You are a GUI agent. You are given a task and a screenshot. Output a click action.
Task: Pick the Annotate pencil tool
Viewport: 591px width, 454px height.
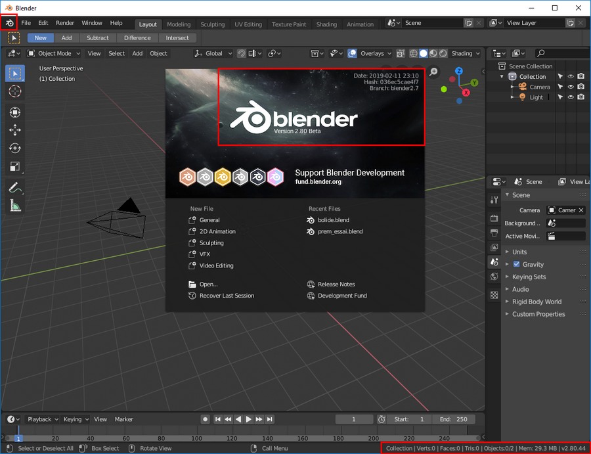tap(14, 187)
